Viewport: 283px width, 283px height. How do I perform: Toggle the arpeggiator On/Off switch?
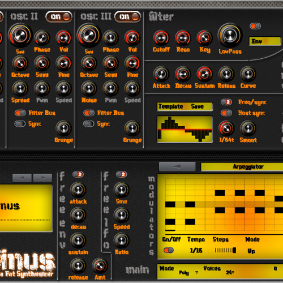click(169, 250)
